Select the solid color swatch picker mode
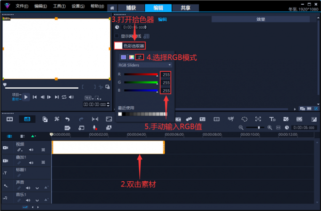321x211 pixels. pyautogui.click(x=124, y=57)
